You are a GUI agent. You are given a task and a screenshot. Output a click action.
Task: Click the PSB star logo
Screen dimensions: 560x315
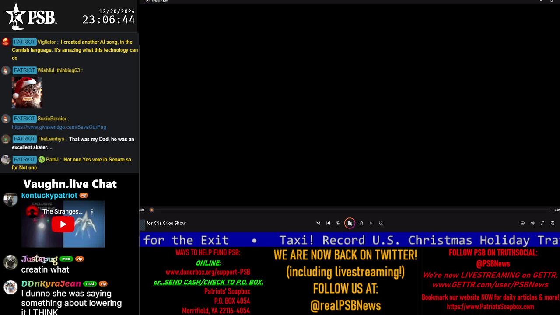pos(30,17)
